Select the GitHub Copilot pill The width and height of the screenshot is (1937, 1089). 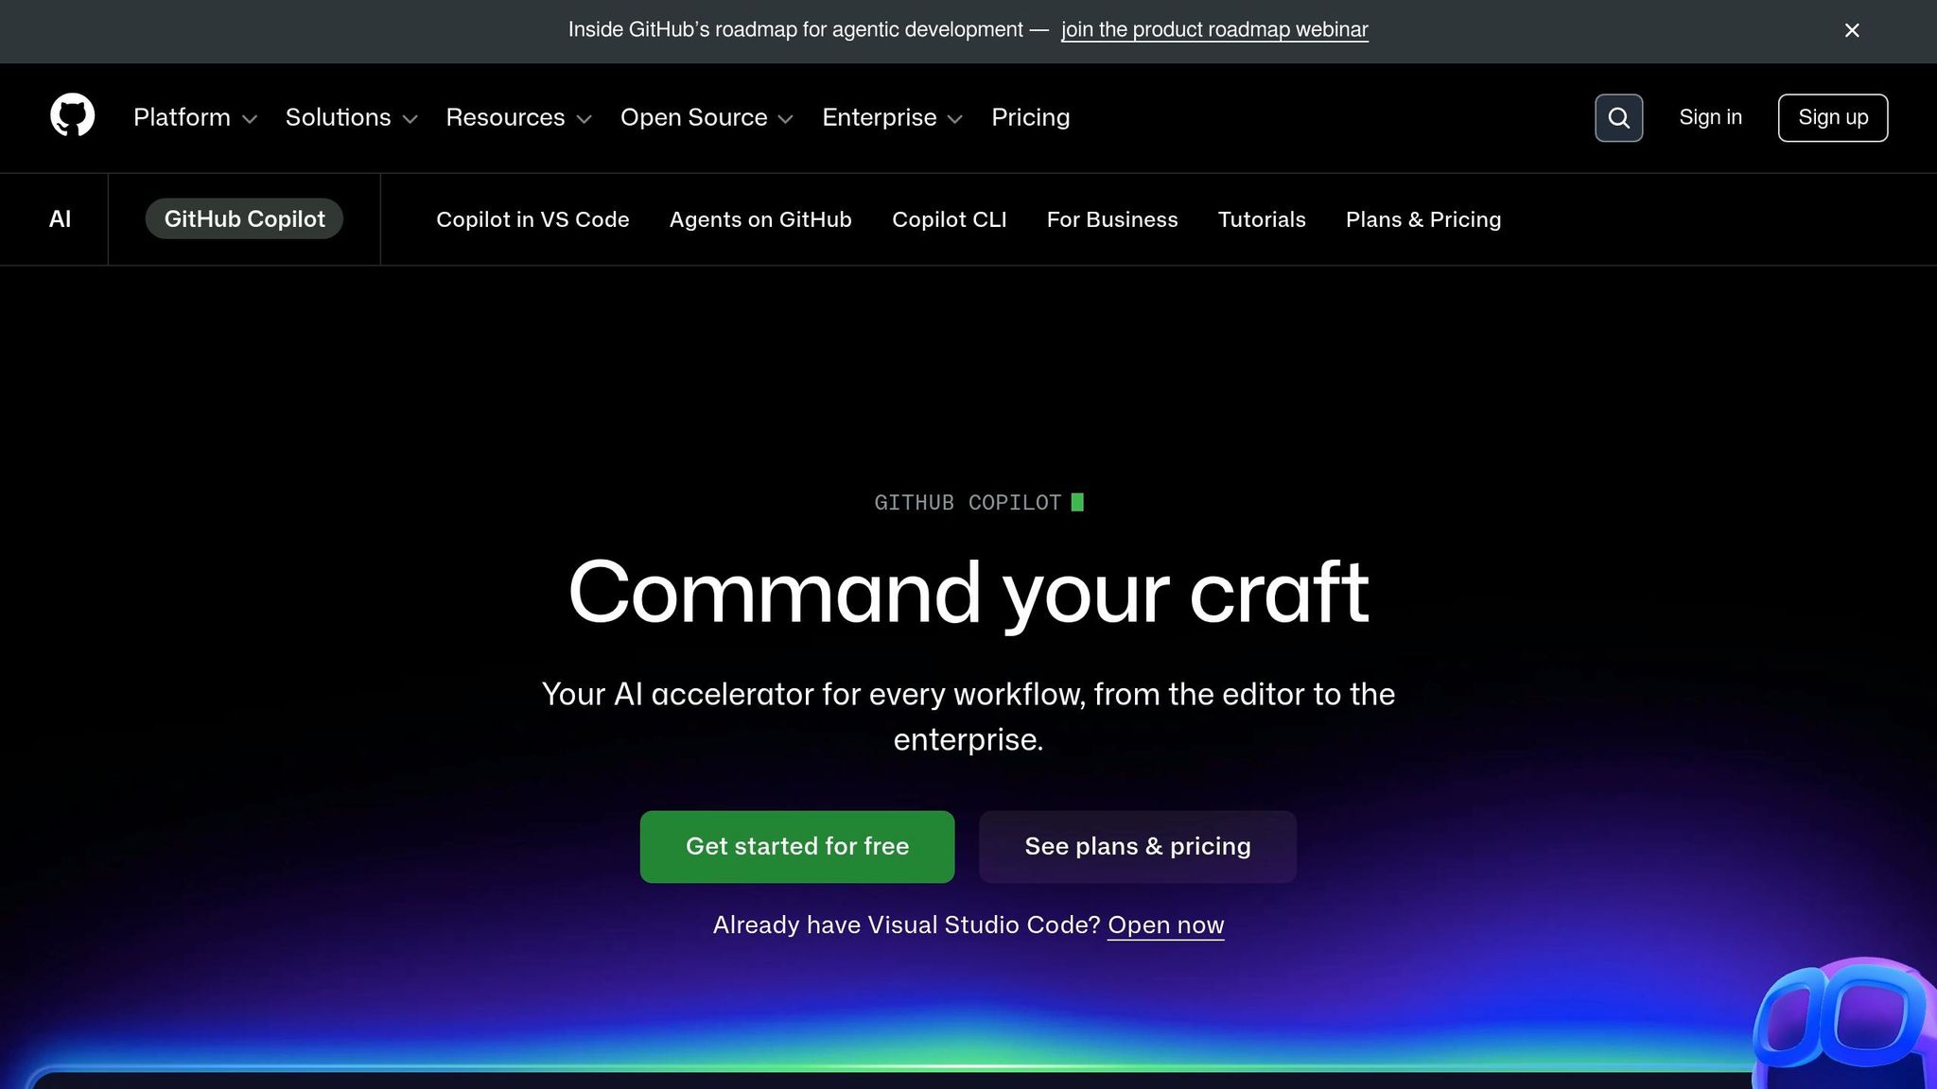[x=244, y=218]
